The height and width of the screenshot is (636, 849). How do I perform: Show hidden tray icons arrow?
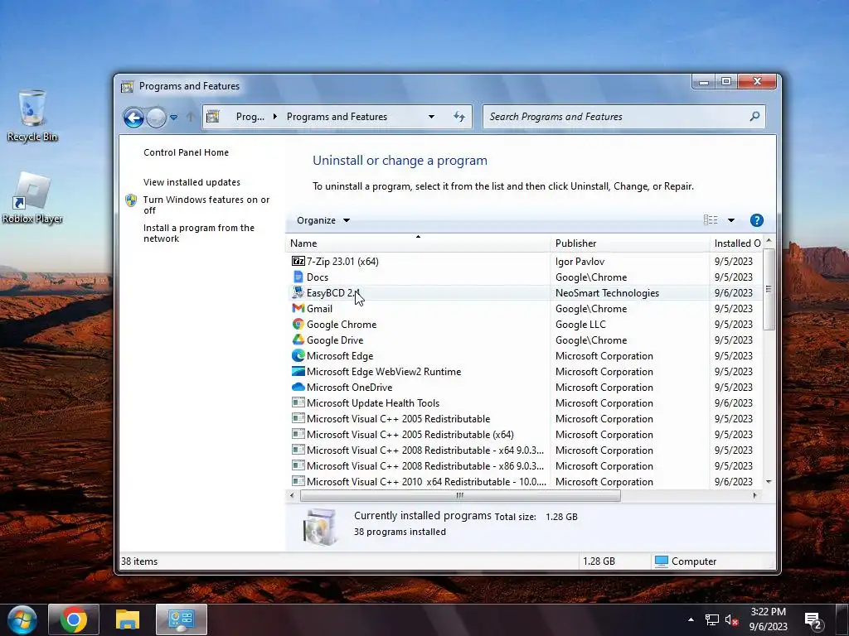pyautogui.click(x=691, y=619)
